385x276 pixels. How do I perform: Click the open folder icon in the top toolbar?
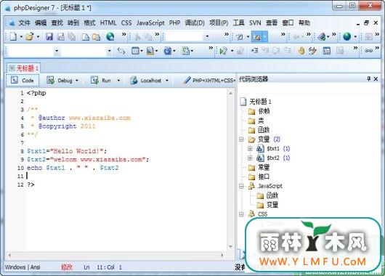pyautogui.click(x=30, y=37)
